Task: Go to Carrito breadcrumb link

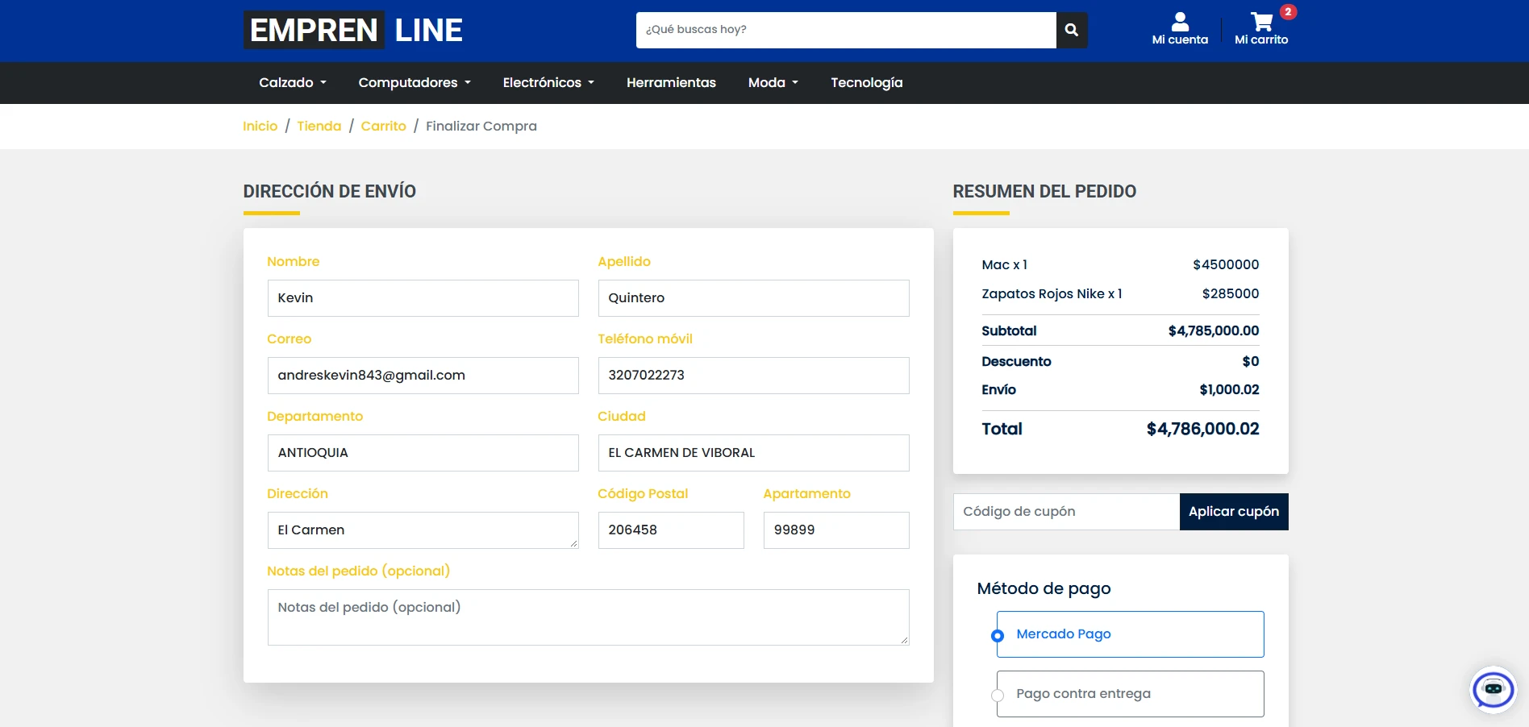Action: 384,126
